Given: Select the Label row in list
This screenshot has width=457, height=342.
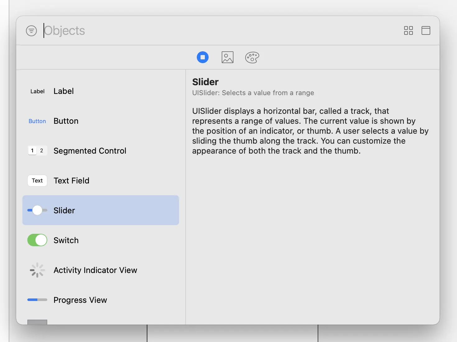Looking at the screenshot, I should 101,91.
